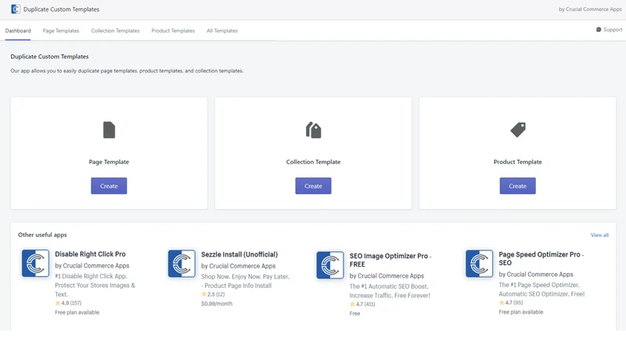
Task: Click the '2.5 (12)' rating text
Action: pyautogui.click(x=216, y=295)
